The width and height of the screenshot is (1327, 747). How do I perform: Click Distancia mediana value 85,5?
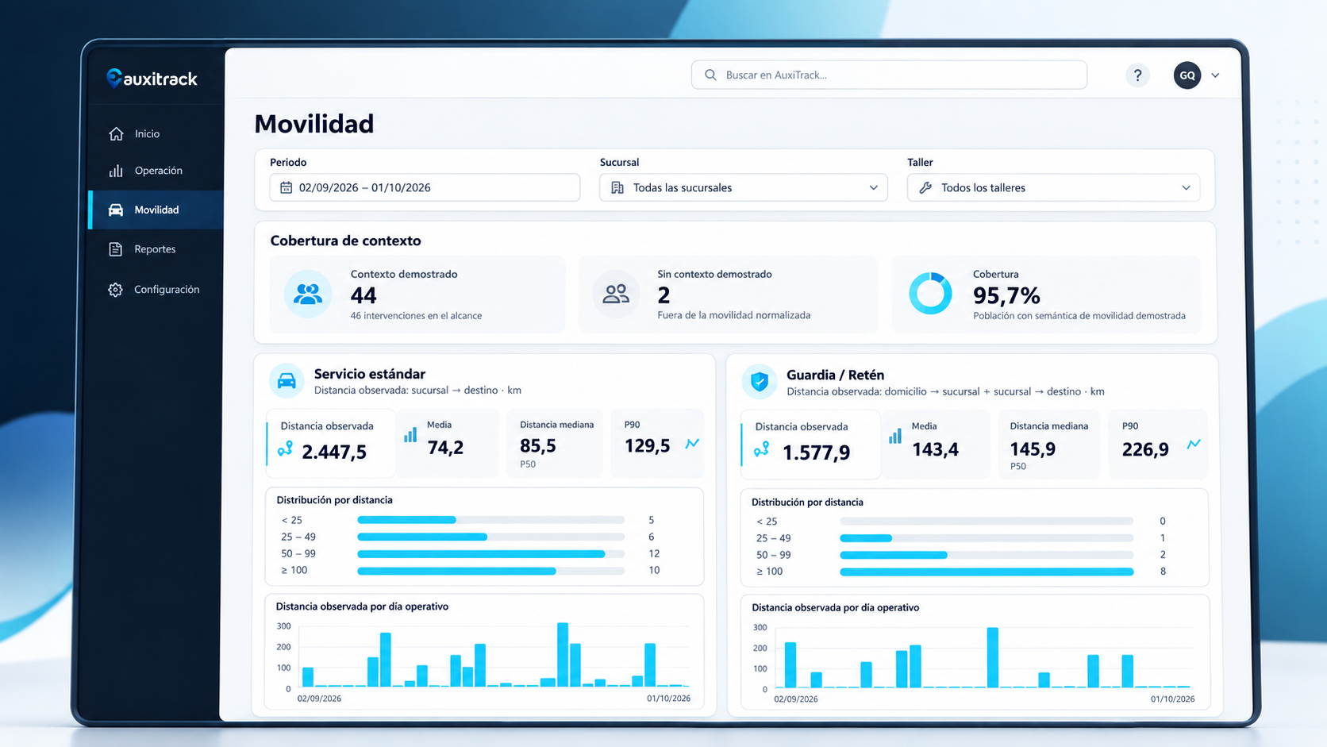click(x=538, y=446)
